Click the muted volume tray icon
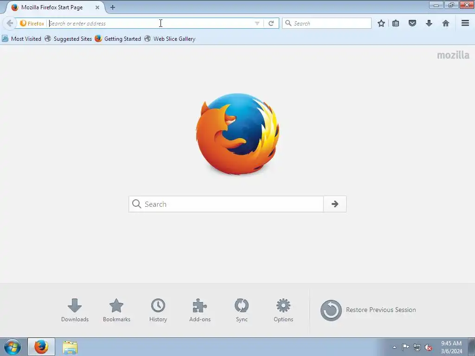Viewport: 475px width, 356px height. click(428, 347)
